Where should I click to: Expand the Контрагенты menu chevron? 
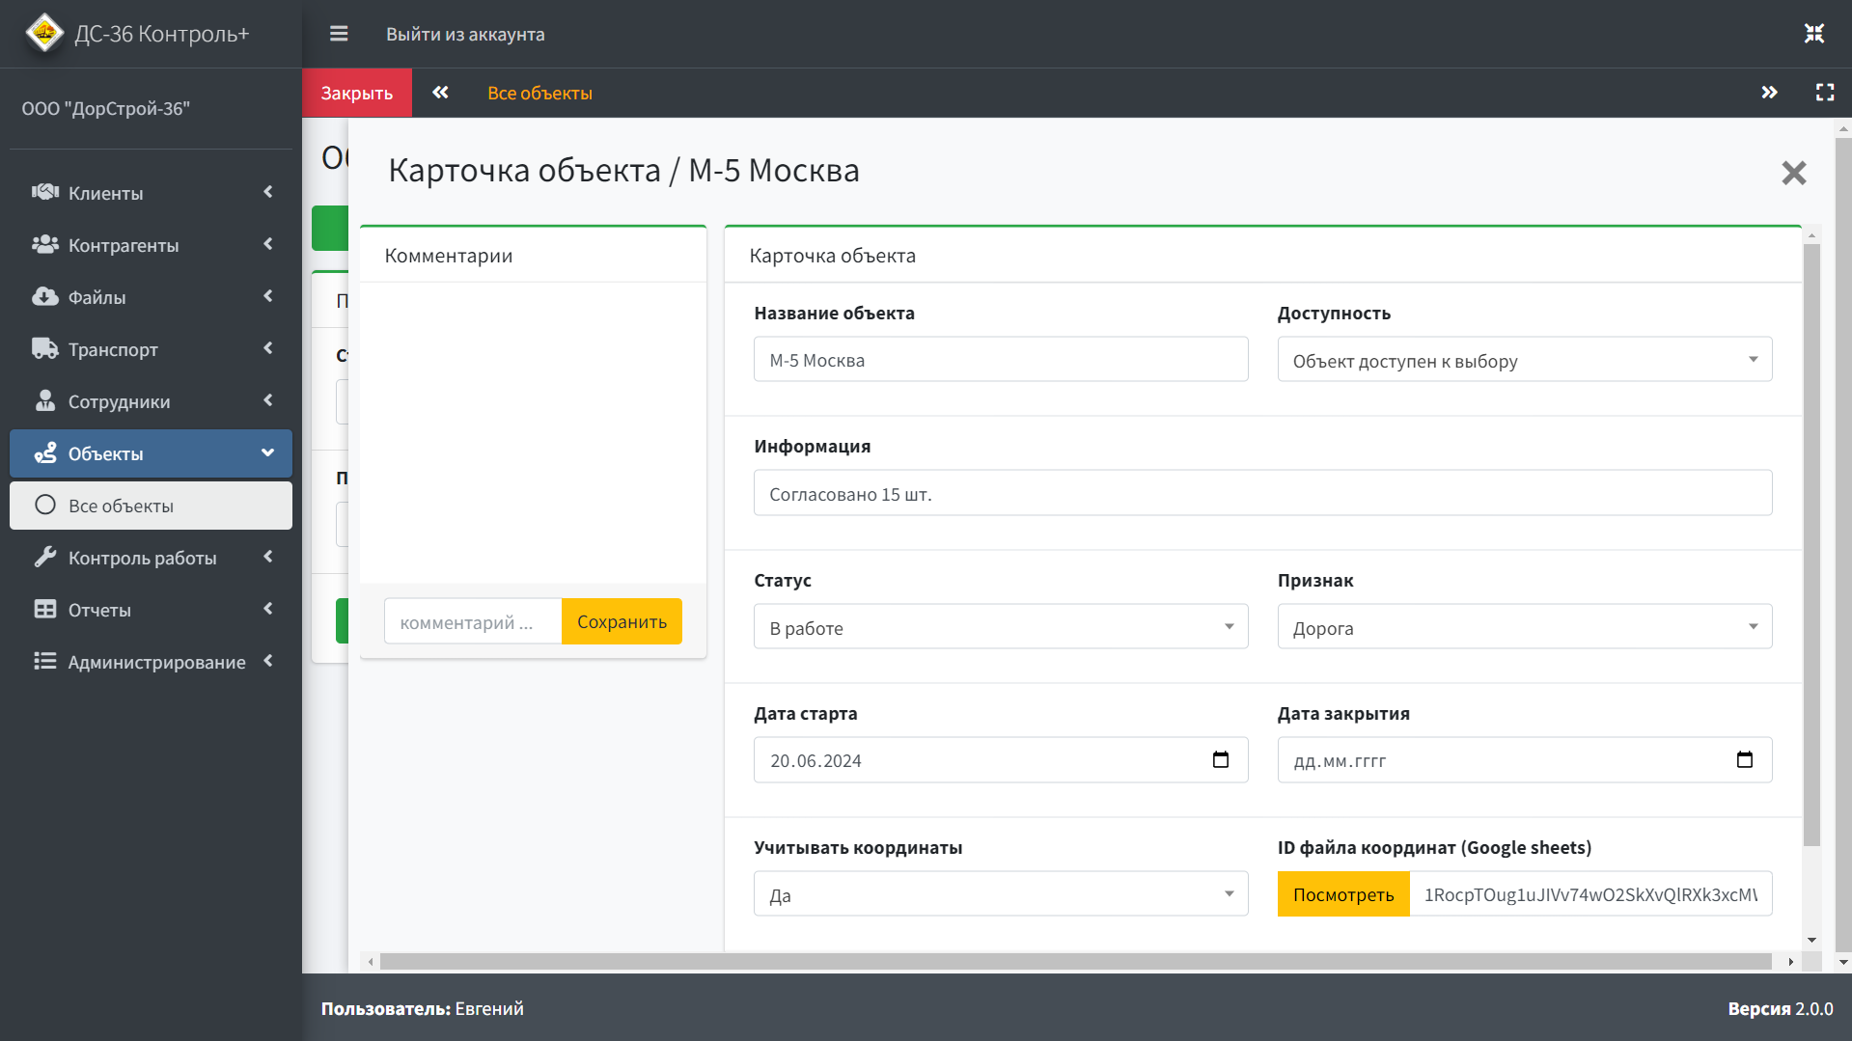pos(268,244)
